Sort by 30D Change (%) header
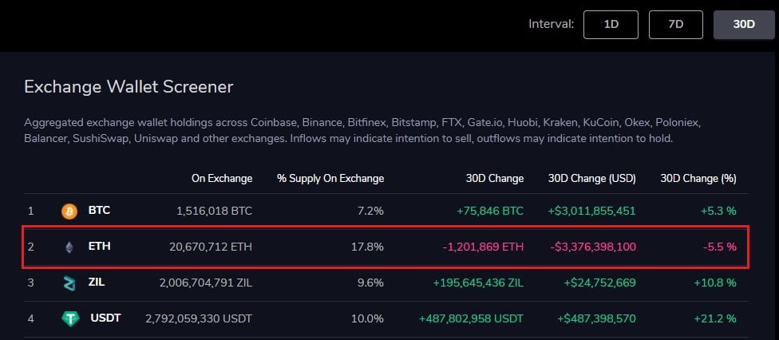This screenshot has width=779, height=340. point(698,178)
